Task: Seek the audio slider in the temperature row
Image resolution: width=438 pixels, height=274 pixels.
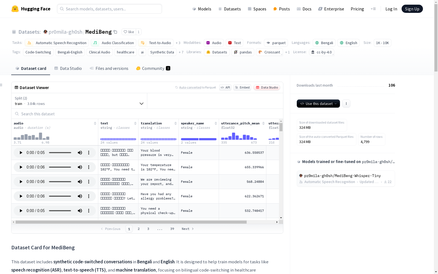Action: coord(60,167)
